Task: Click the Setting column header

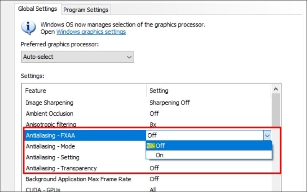Action: pos(158,91)
